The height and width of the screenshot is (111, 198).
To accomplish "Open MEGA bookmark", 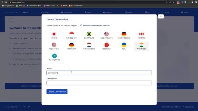I will pyautogui.click(x=64, y=6).
